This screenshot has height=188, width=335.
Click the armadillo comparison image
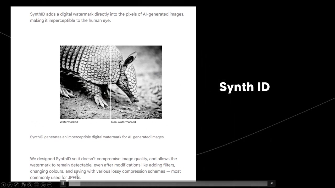pos(111,82)
